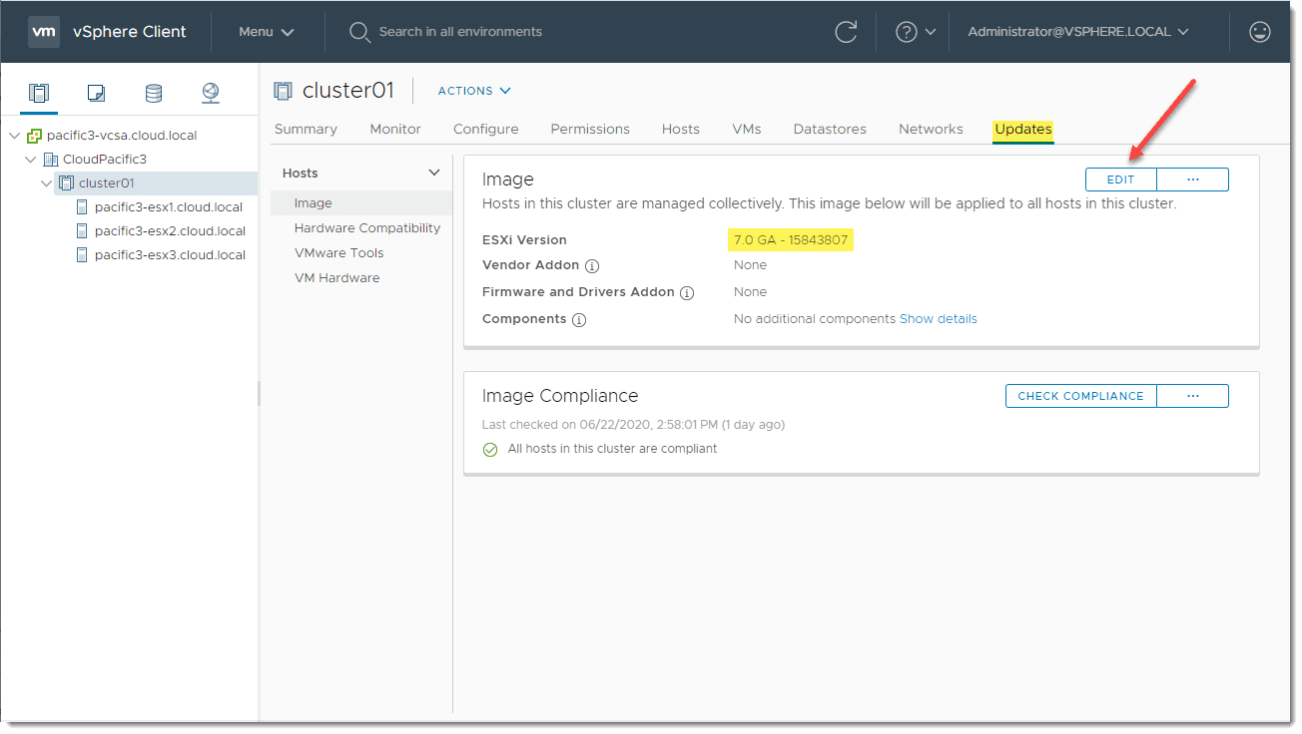Viewport: 1302px width, 734px height.
Task: Click the Vendor Addon info icon
Action: (592, 266)
